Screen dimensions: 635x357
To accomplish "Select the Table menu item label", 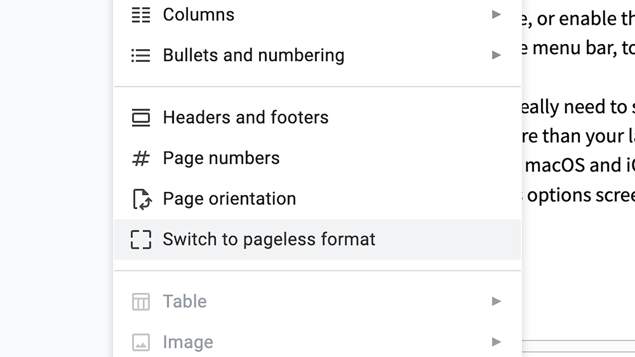I will click(185, 301).
